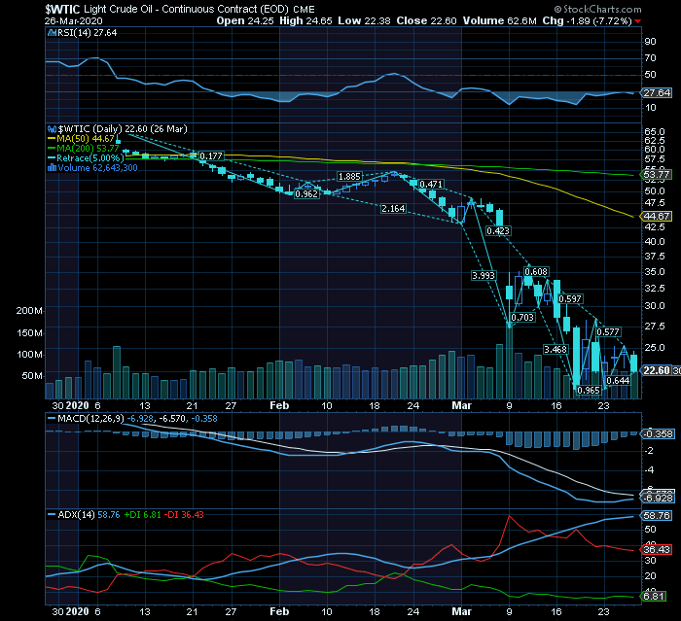Viewport: 681px width, 621px height.
Task: Click the 0.962 retrace label
Action: [306, 194]
